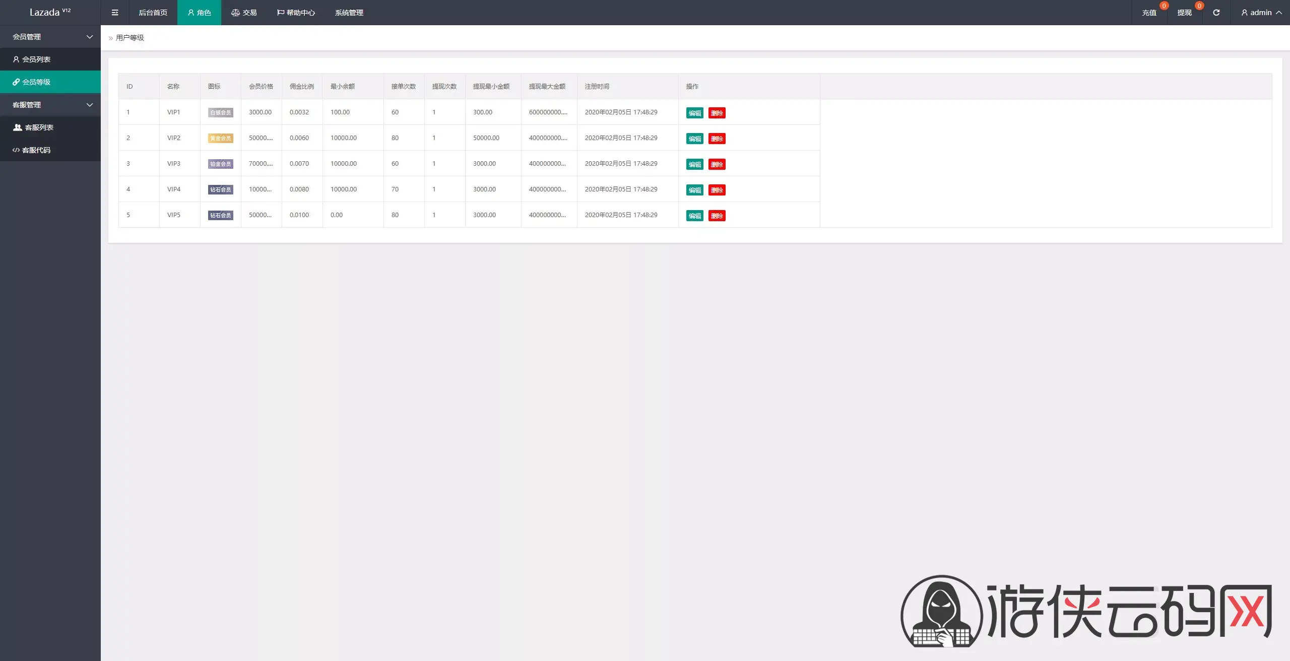Open 客服代码 in the sidebar

(50, 150)
